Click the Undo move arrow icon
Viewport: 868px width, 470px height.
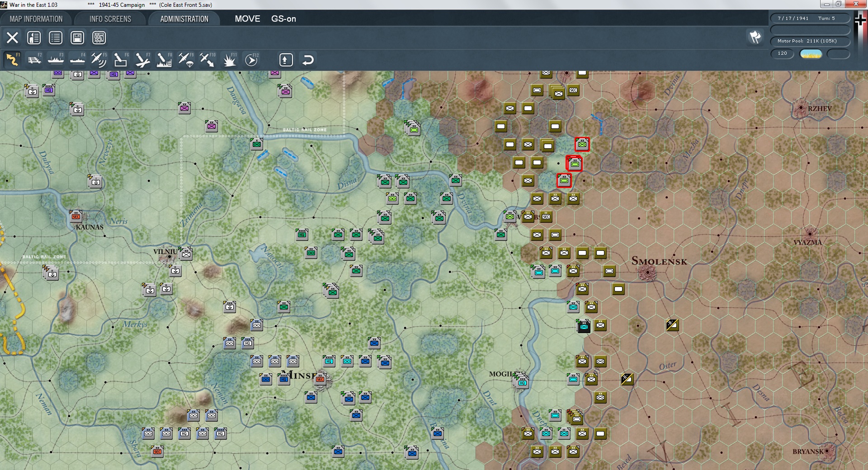click(x=308, y=60)
